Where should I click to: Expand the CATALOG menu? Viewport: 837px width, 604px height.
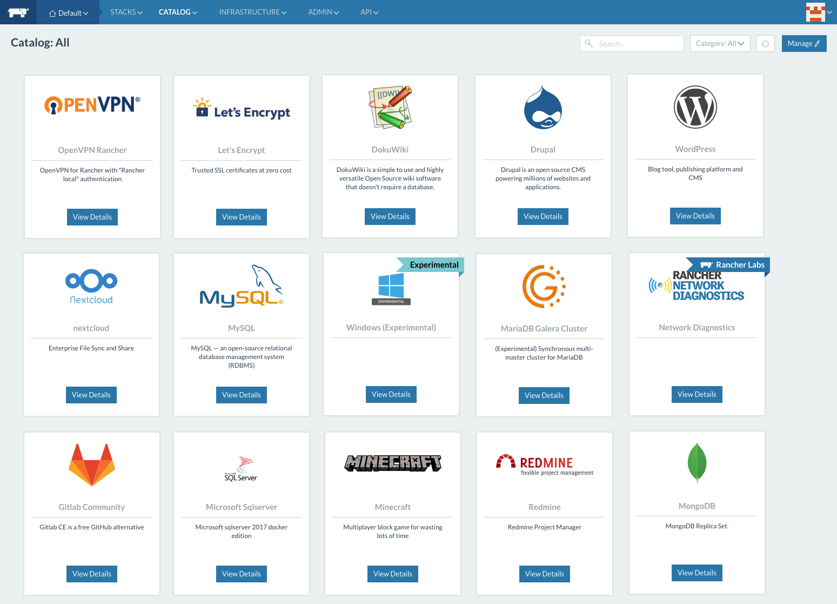[x=178, y=12]
